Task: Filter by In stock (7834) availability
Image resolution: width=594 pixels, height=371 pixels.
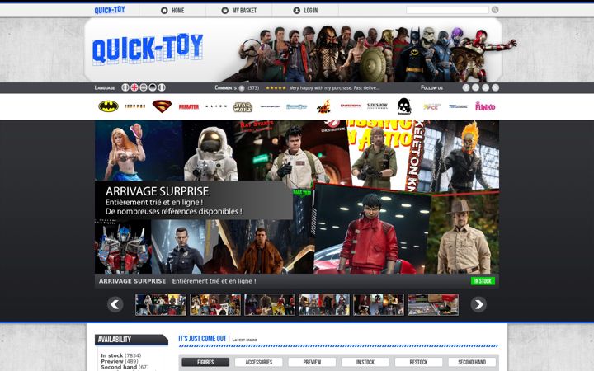Action: 120,355
